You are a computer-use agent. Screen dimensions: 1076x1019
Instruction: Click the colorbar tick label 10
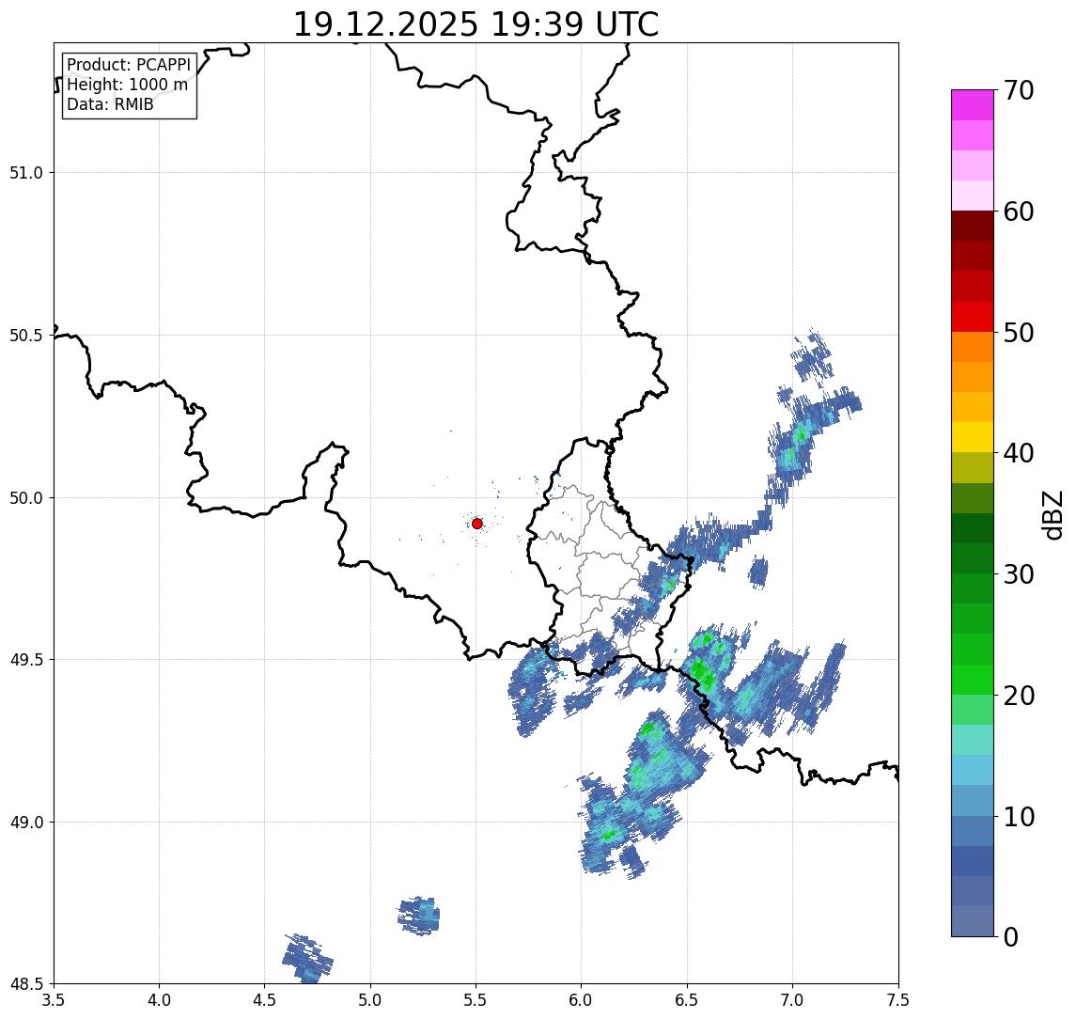point(1018,816)
